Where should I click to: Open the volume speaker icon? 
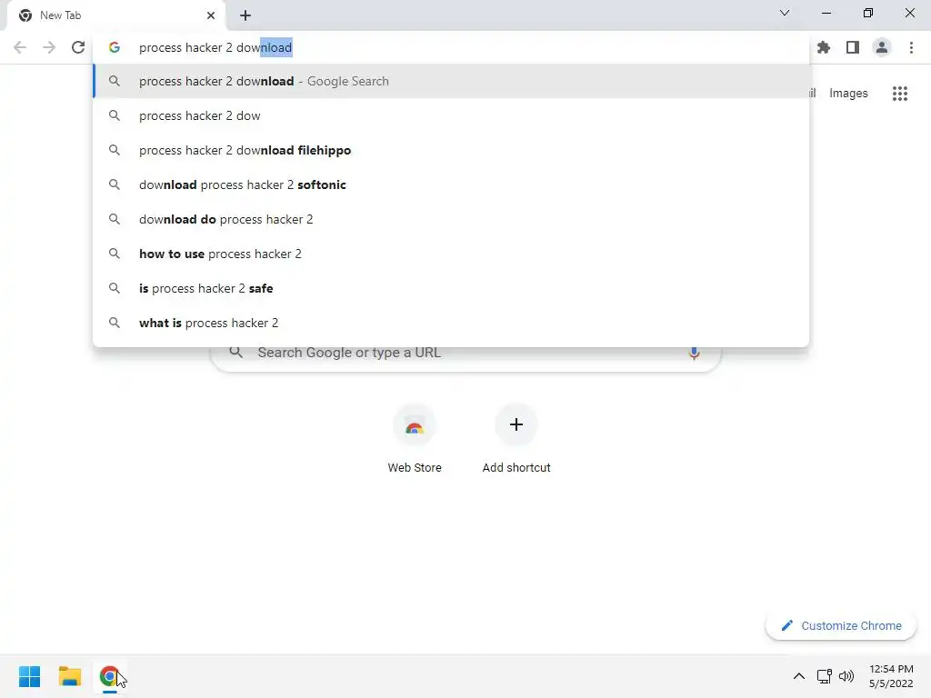click(x=846, y=676)
